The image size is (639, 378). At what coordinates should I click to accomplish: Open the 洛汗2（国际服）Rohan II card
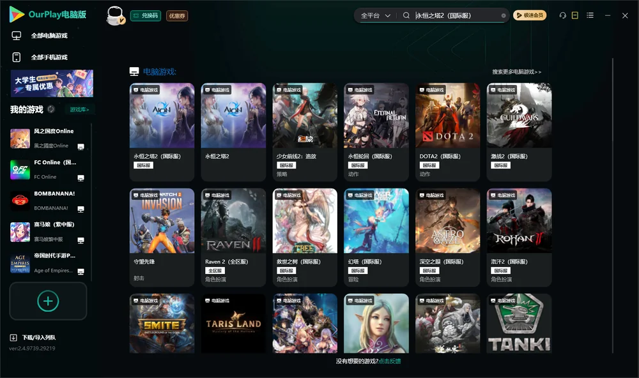[519, 237]
